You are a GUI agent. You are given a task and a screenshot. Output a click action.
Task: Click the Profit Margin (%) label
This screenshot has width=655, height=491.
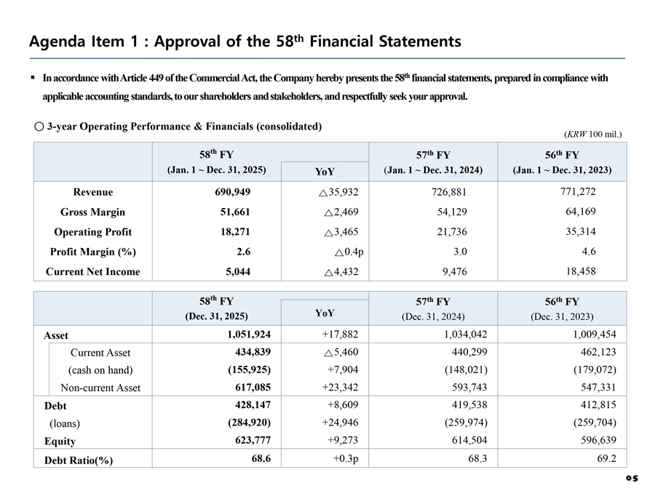(93, 252)
